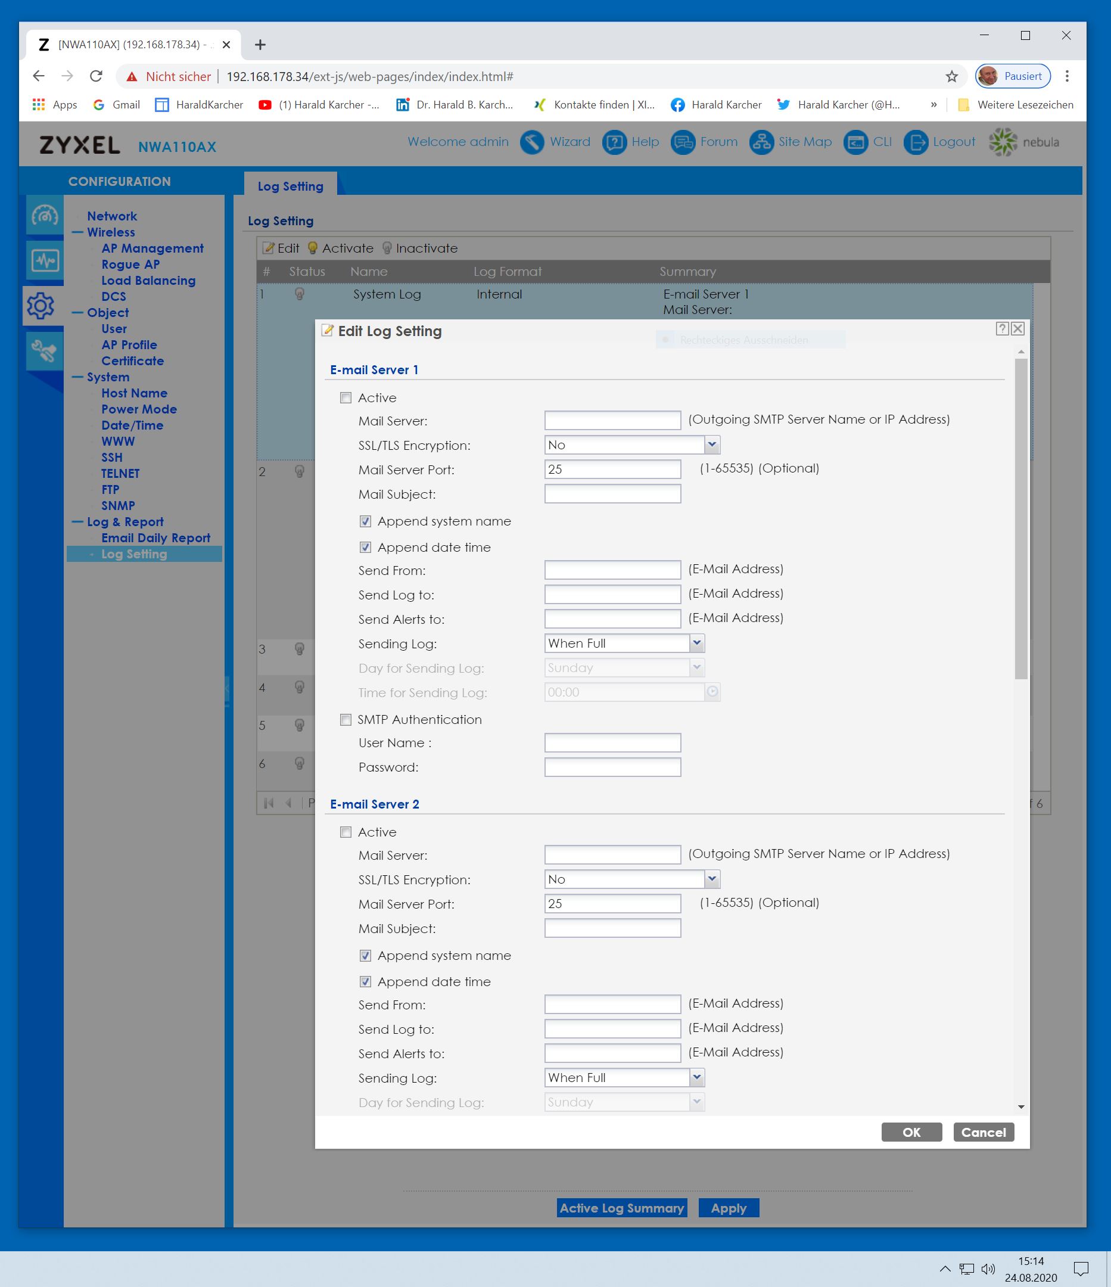Toggle SMTP Authentication checkbox
The width and height of the screenshot is (1111, 1287).
pyautogui.click(x=346, y=720)
